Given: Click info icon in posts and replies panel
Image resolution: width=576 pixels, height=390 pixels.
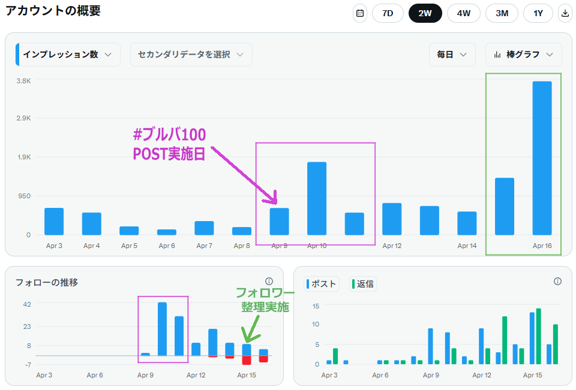Looking at the screenshot, I should click(557, 281).
